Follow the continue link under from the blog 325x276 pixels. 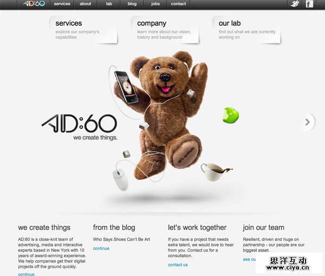[x=101, y=248]
